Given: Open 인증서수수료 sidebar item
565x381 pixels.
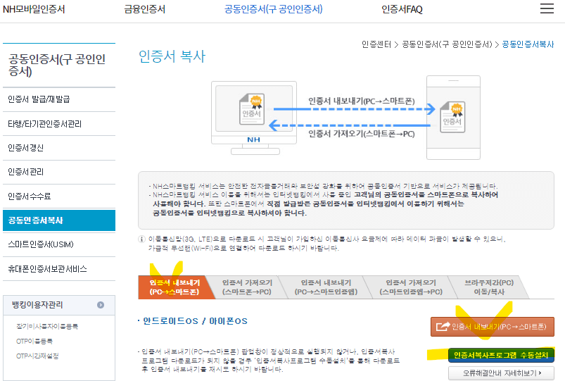Looking at the screenshot, I should point(59,196).
